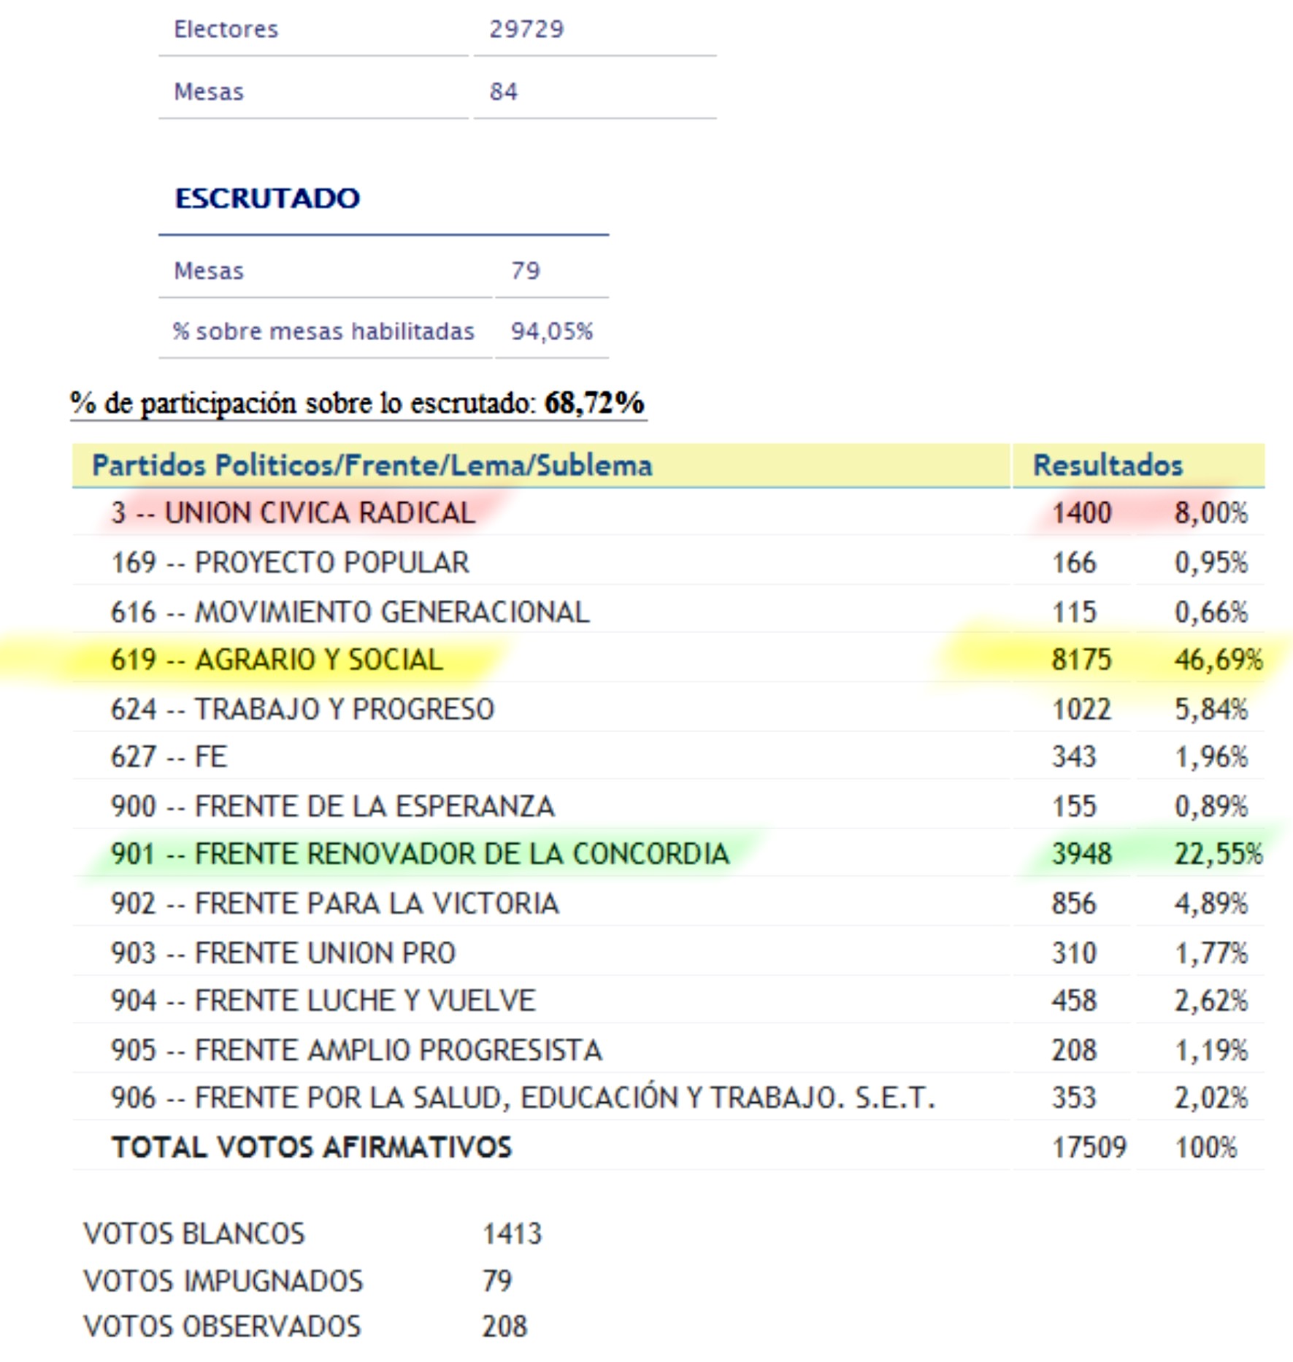The width and height of the screenshot is (1293, 1362).
Task: Select the FRENTE AMPLIO PROGRESISTA entry
Action: click(x=356, y=1050)
